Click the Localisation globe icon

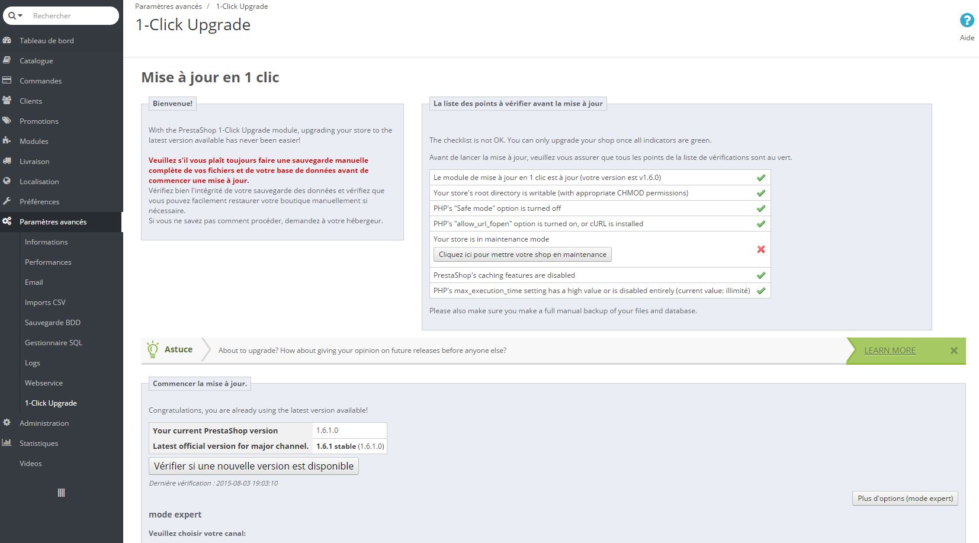pos(7,181)
